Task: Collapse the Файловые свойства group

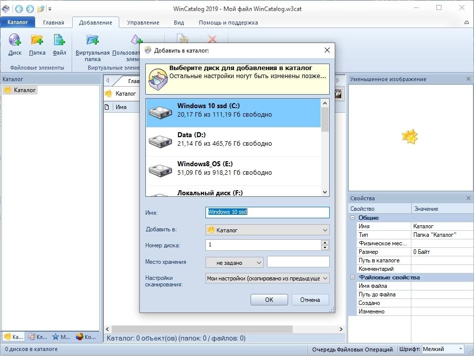Action: pos(352,277)
